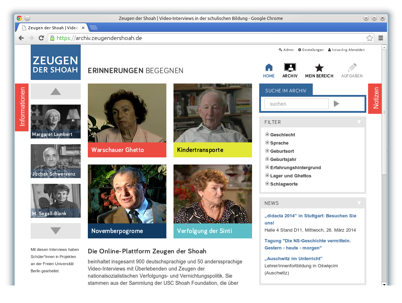Submit search with the play arrow
This screenshot has width=402, height=303.
(x=336, y=103)
